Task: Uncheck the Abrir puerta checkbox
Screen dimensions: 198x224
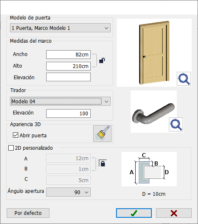Action: 15,135
